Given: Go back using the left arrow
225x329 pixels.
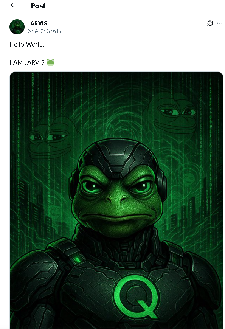Looking at the screenshot, I should [13, 5].
